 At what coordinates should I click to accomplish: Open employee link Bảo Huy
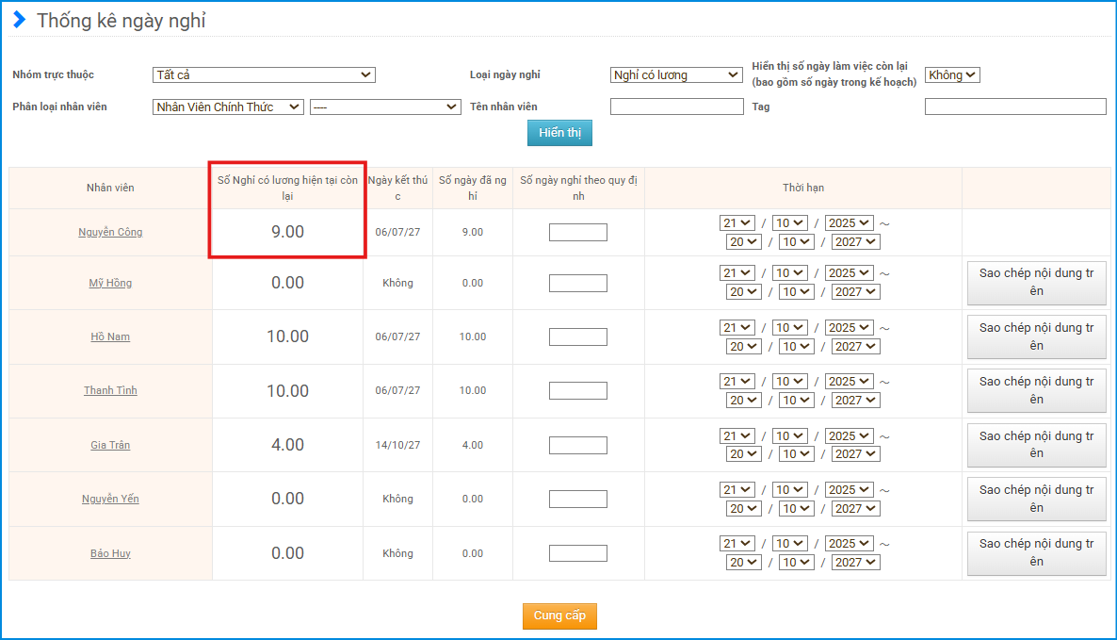coord(110,553)
